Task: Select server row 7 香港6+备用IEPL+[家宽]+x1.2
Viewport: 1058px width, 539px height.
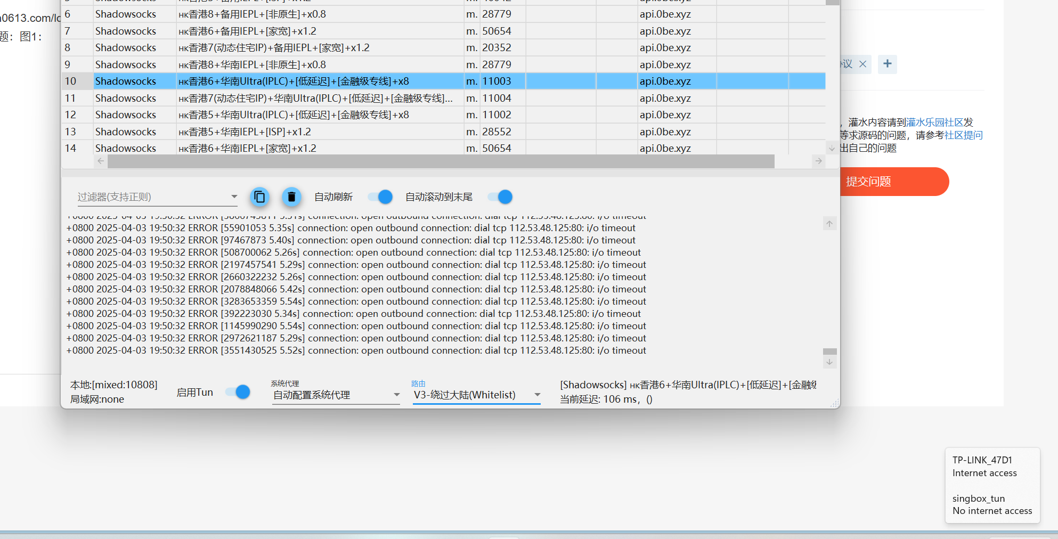Action: pos(443,31)
